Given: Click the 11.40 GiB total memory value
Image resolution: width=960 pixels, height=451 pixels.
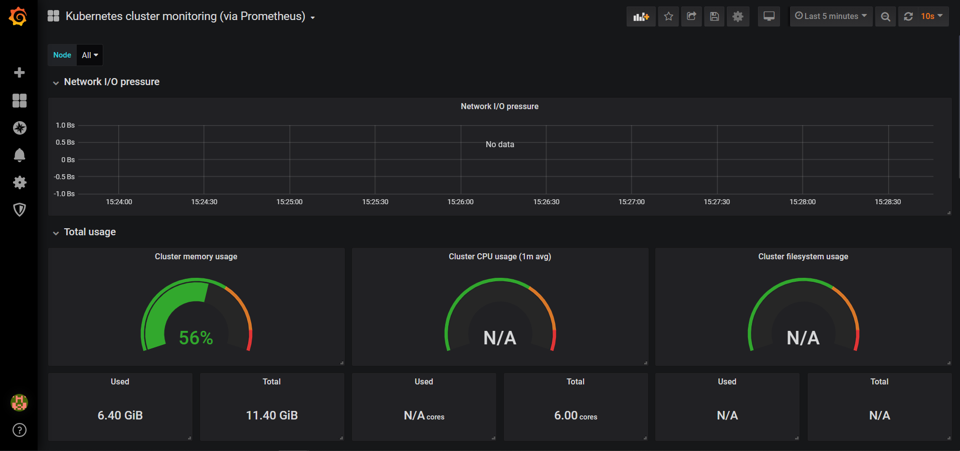Looking at the screenshot, I should (272, 415).
